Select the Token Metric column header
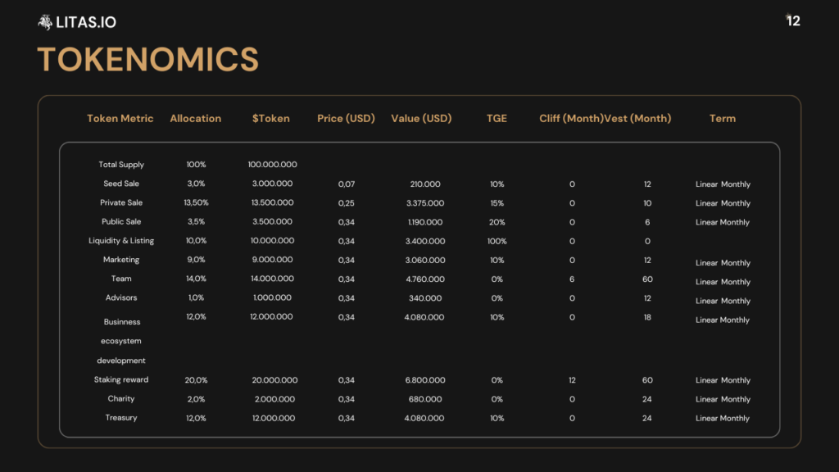Screen dimensions: 839x472 point(120,119)
